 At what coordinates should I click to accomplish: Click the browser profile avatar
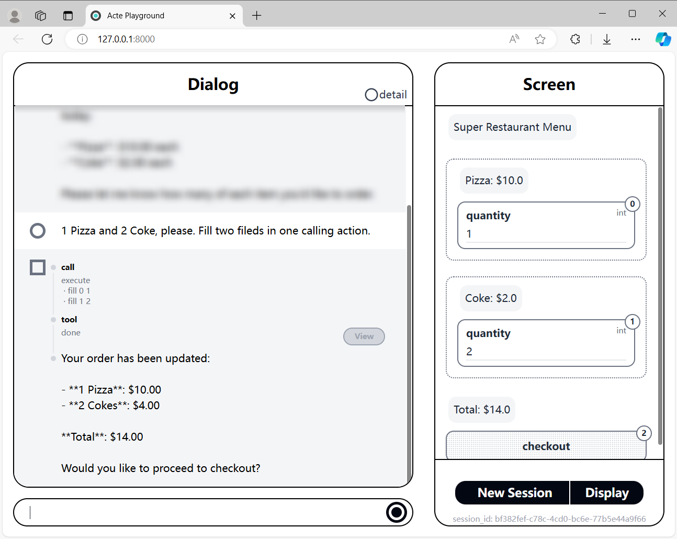14,15
